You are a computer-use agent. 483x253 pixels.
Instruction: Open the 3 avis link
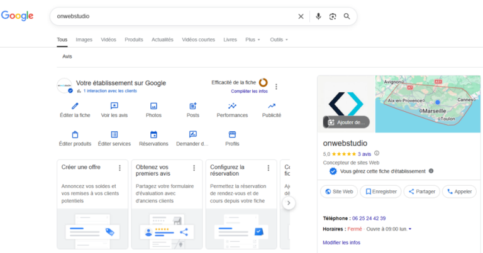[364, 154]
